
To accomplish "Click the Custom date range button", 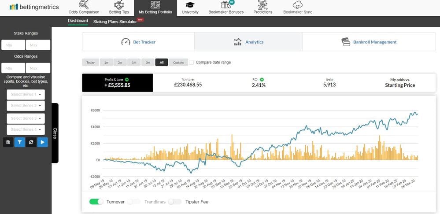I will pos(178,62).
